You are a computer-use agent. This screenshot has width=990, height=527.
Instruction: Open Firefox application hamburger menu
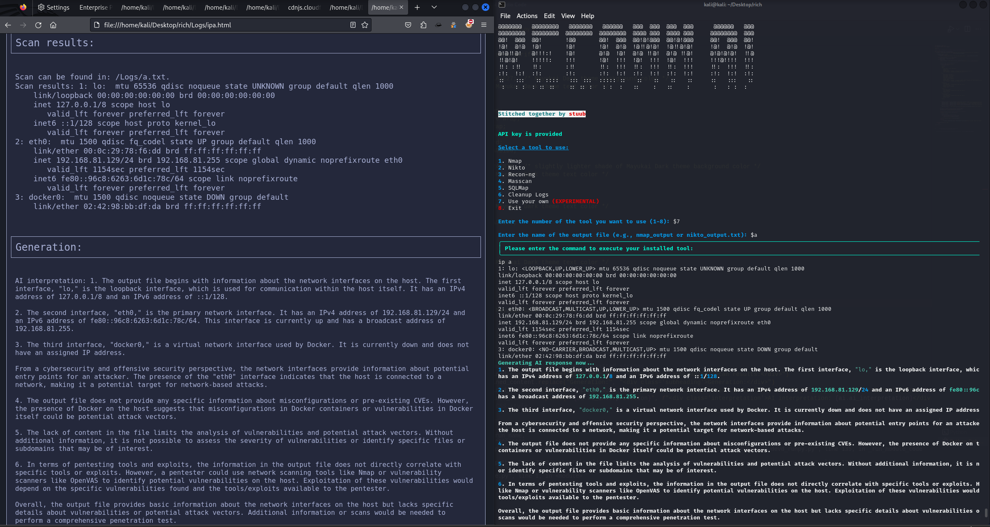coord(484,25)
